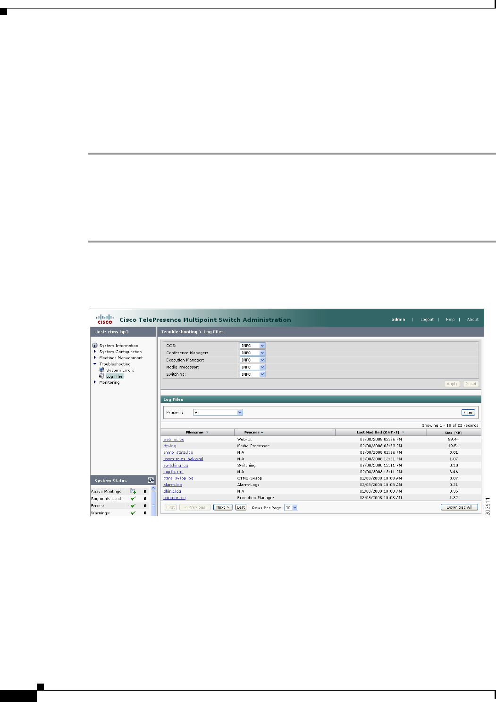496x702 pixels.
Task: Open Execution Manager log level dropdown
Action: pyautogui.click(x=252, y=360)
